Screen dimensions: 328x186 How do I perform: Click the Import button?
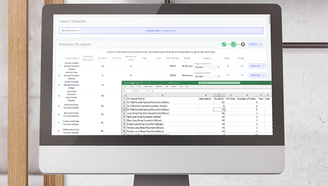tap(255, 44)
